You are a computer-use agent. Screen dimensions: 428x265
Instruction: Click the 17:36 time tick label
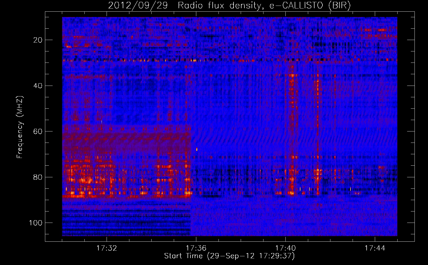[196, 248]
